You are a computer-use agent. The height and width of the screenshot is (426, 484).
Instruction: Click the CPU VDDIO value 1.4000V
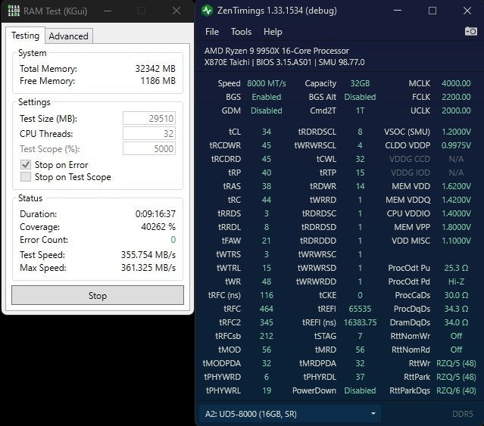[x=456, y=213]
